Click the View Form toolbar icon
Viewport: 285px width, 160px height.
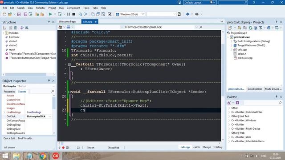click(x=98, y=14)
